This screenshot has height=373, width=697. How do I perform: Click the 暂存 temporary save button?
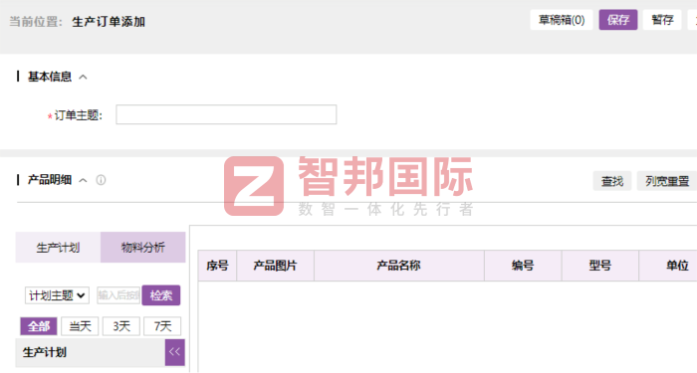662,20
